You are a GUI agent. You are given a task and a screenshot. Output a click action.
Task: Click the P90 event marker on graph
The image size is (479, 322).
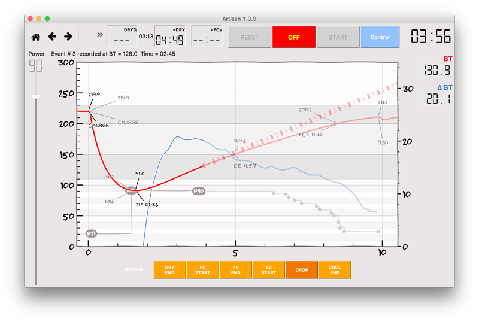(199, 192)
